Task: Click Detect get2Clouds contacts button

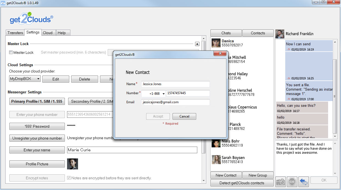Action: pos(242,183)
